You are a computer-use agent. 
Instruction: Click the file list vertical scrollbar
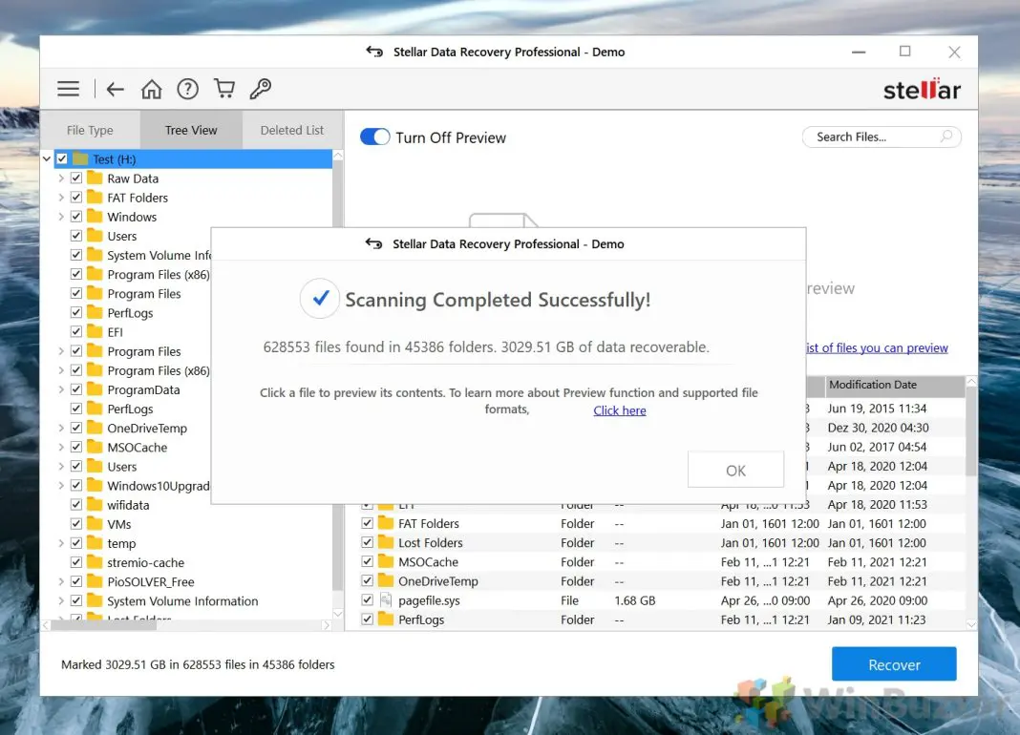tap(971, 431)
